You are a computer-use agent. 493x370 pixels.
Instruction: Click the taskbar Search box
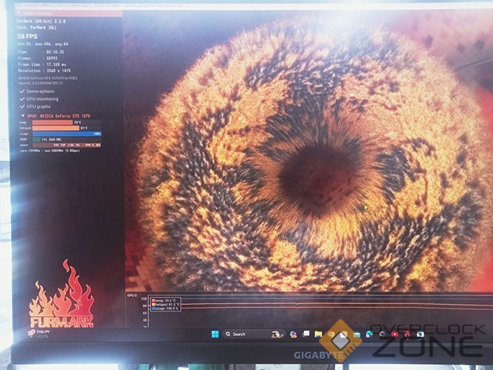pyautogui.click(x=253, y=334)
